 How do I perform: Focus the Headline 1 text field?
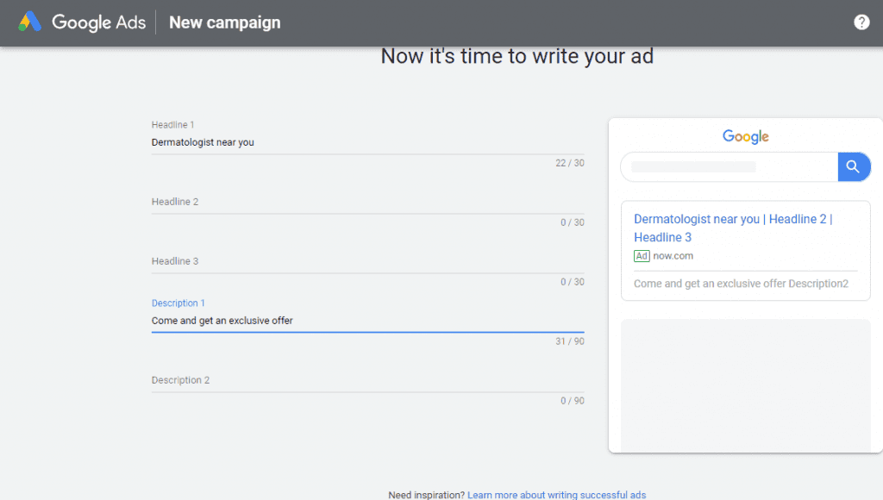tap(367, 142)
